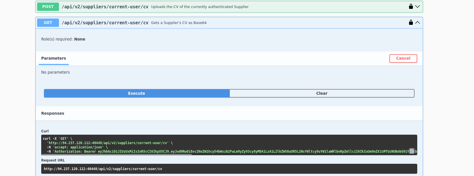Copy the curl command with the clipboard icon
This screenshot has width=474, height=176.
412,151
